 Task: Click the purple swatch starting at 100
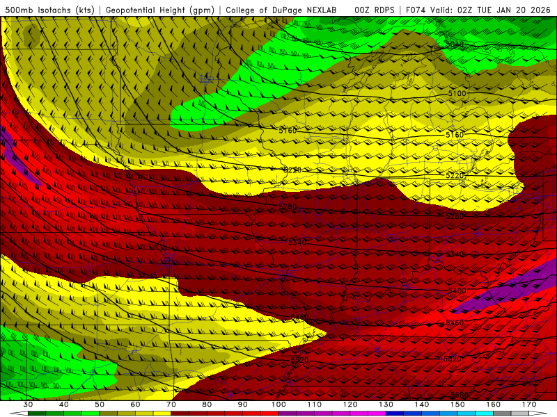pos(288,413)
